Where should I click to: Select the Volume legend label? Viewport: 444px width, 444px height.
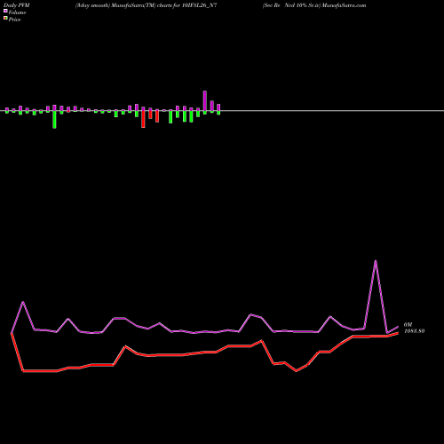[17, 12]
